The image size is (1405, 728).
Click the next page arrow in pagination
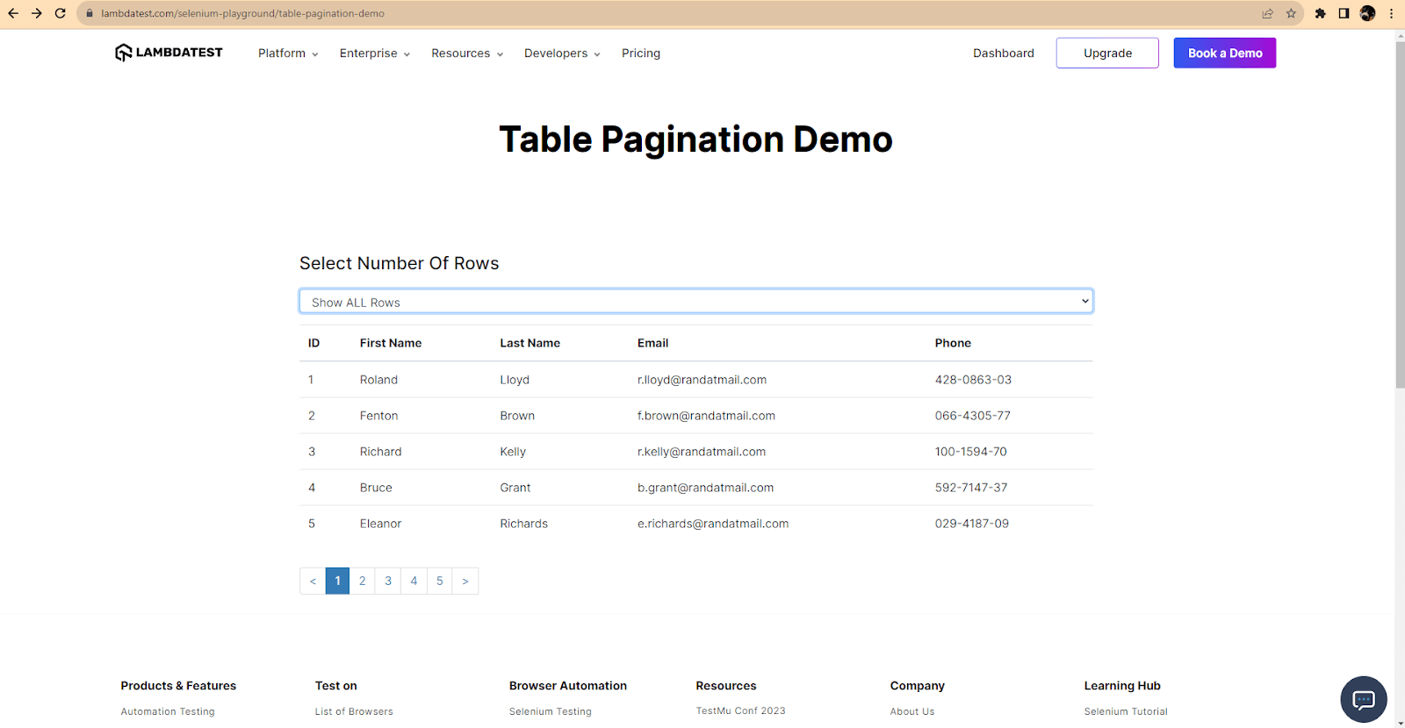465,581
